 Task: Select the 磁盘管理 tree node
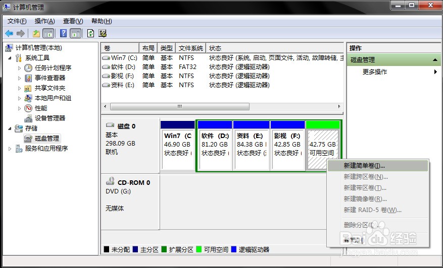(x=46, y=138)
